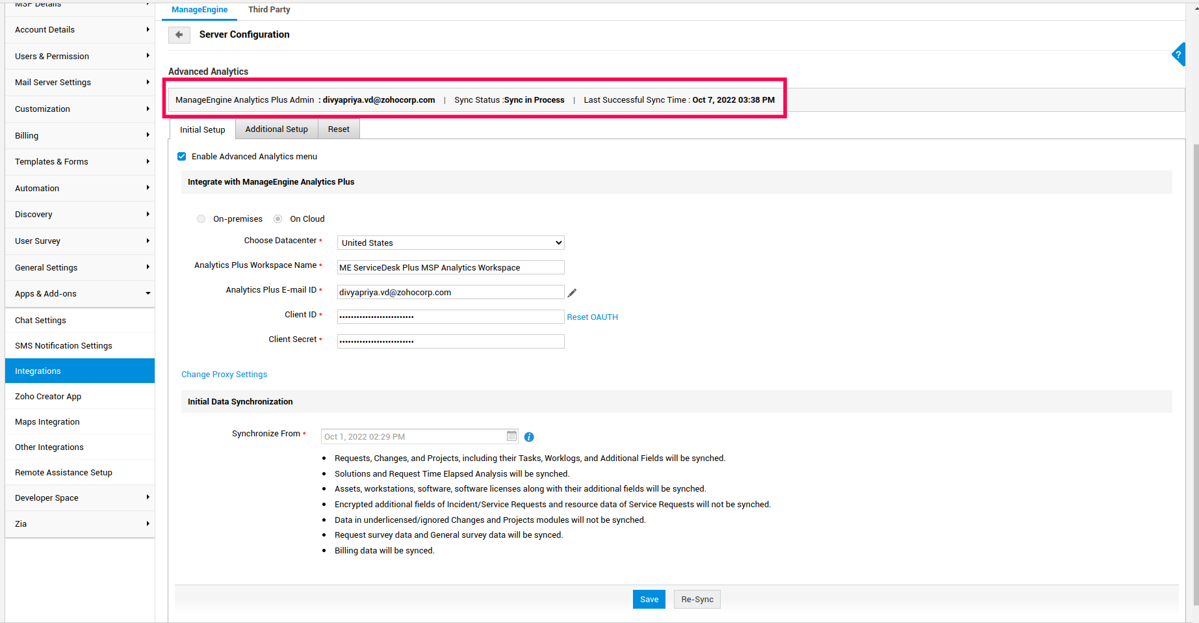Image resolution: width=1199 pixels, height=623 pixels.
Task: Click the Client Secret field
Action: [x=450, y=341]
